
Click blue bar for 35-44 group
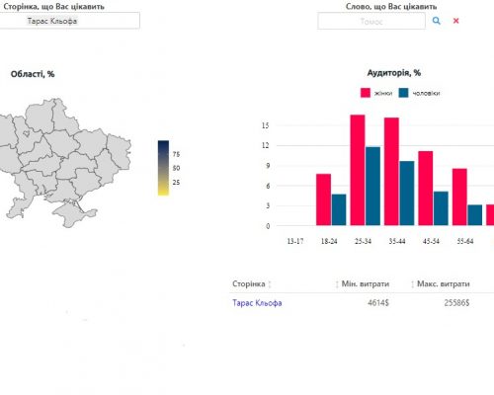coord(407,194)
